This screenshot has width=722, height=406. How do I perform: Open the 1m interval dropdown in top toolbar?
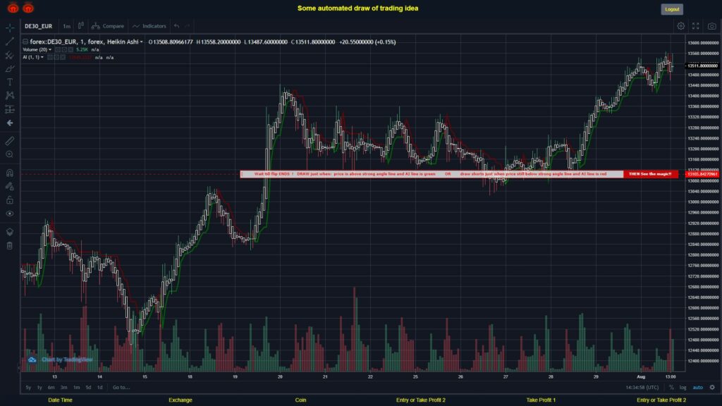pos(67,26)
